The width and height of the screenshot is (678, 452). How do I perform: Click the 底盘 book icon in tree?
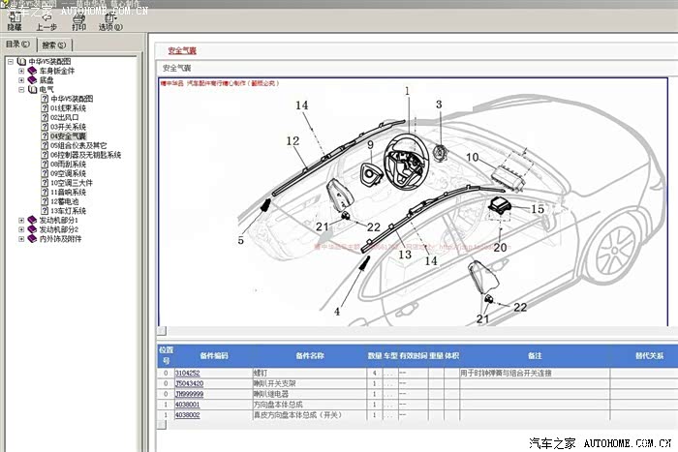[32, 79]
